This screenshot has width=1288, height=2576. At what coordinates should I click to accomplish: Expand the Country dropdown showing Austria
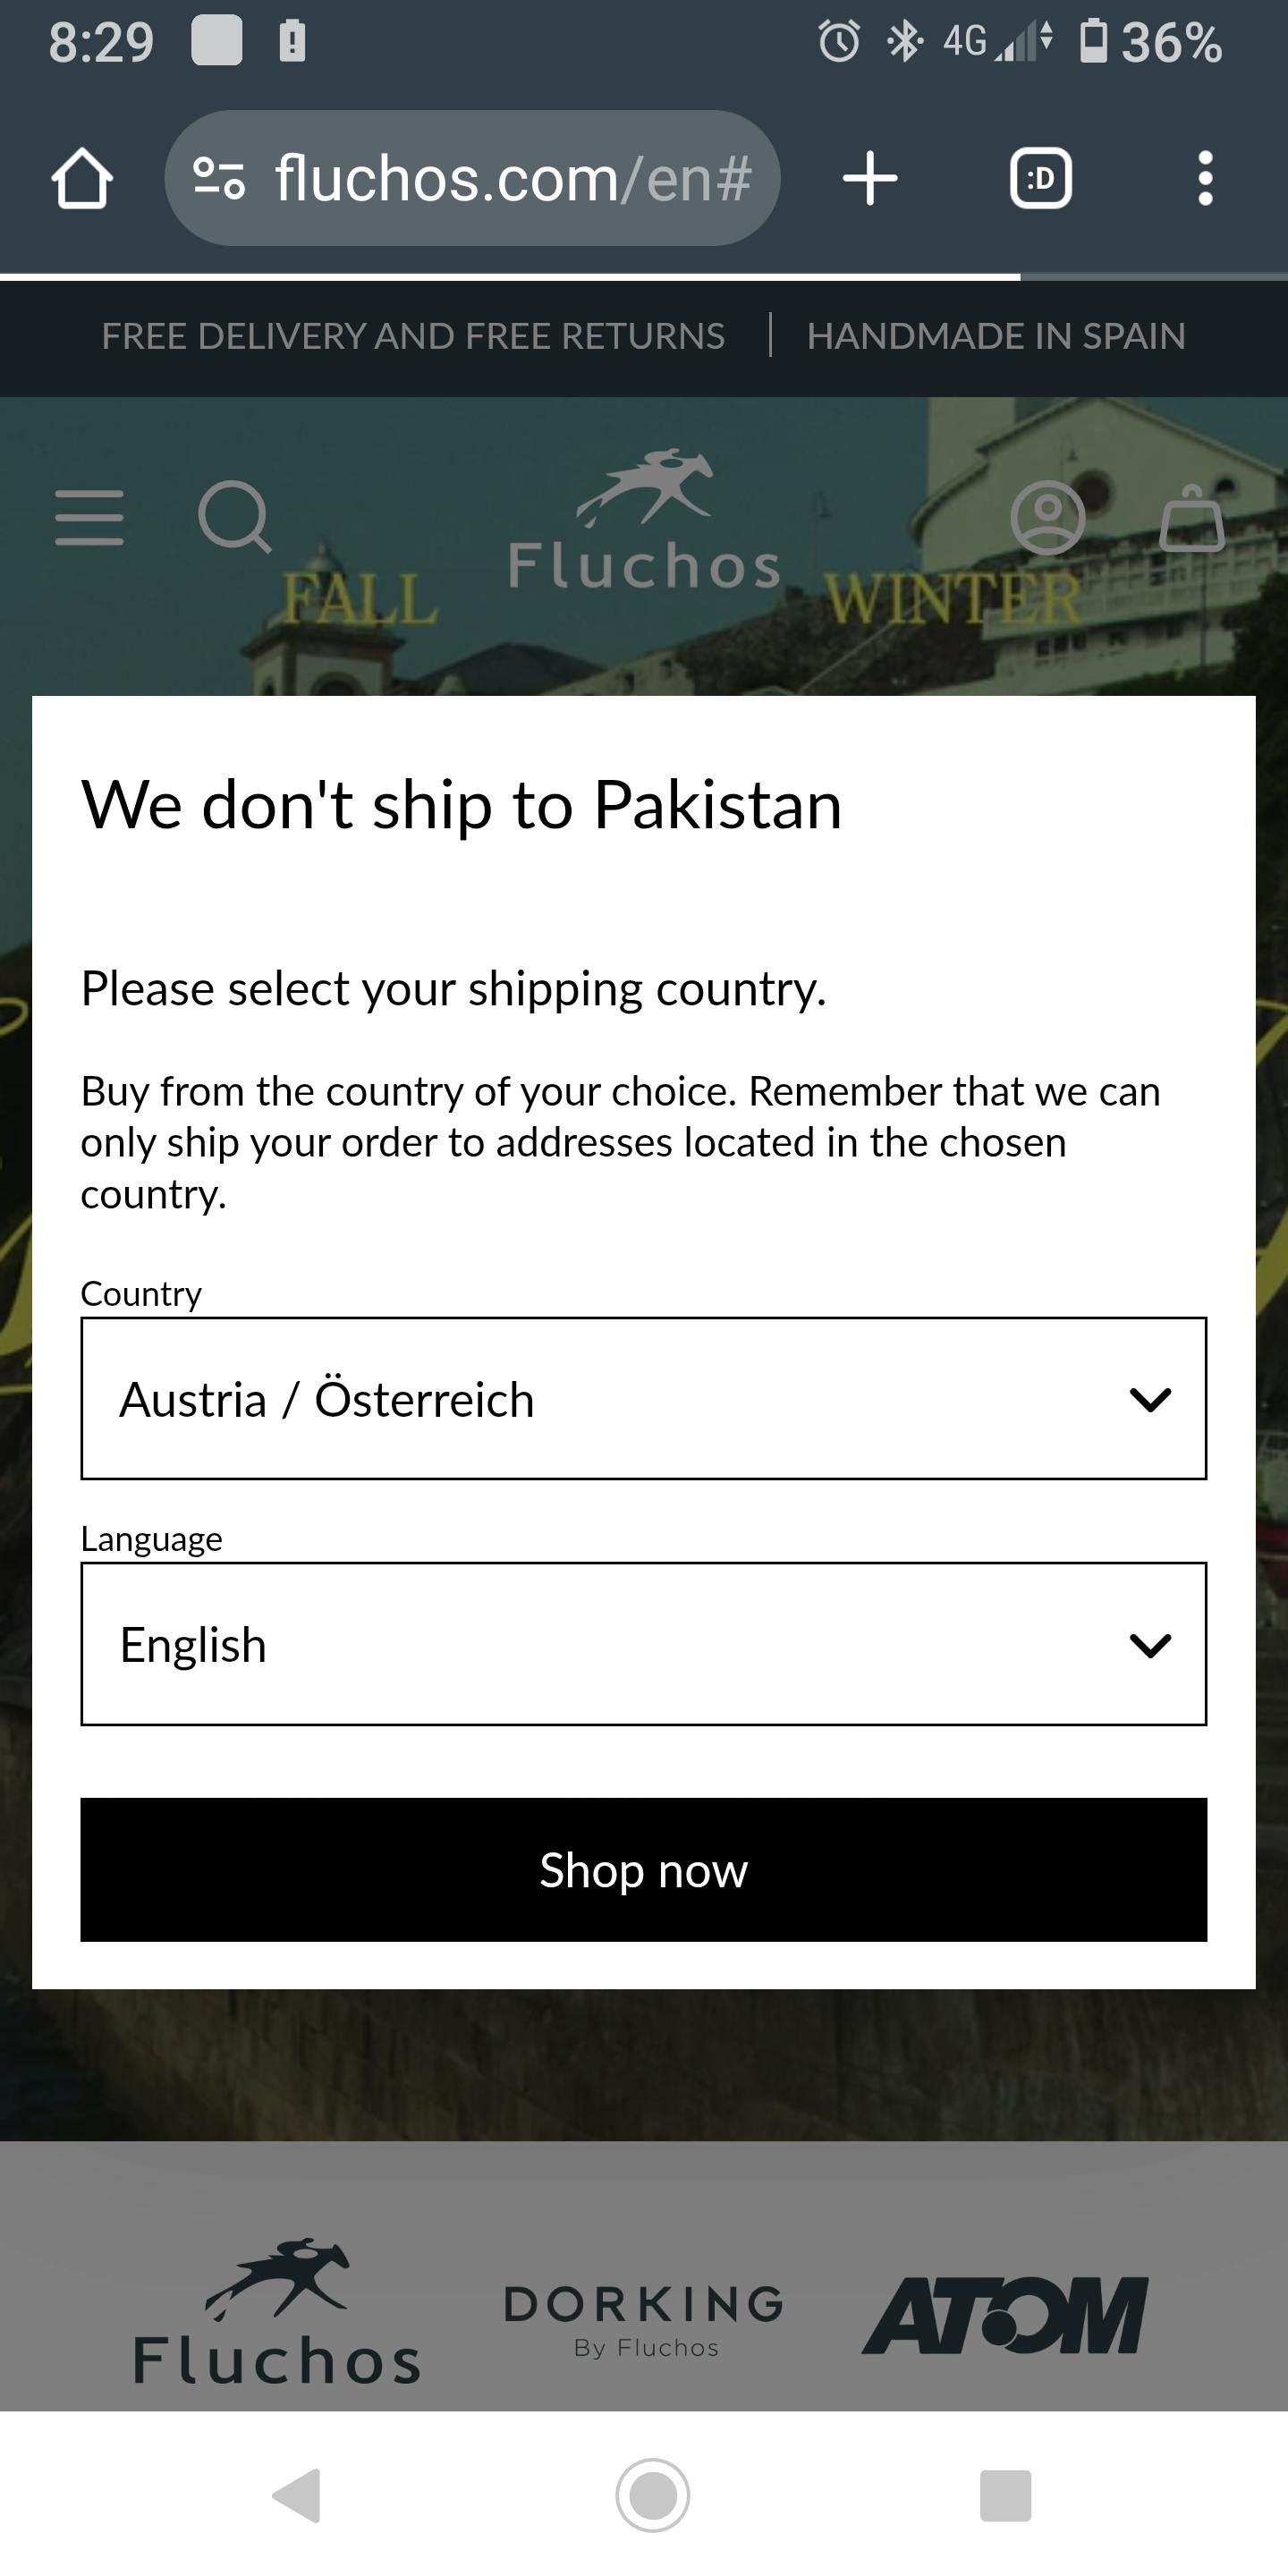coord(600,1398)
